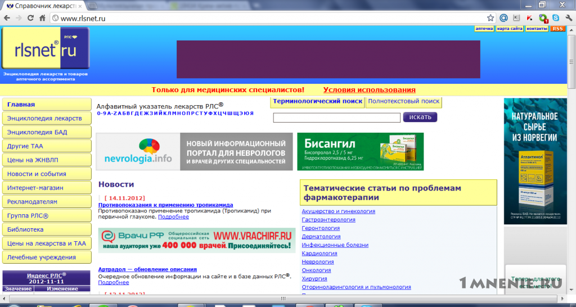
Task: Click the browser Back arrow
Action: 7,17
